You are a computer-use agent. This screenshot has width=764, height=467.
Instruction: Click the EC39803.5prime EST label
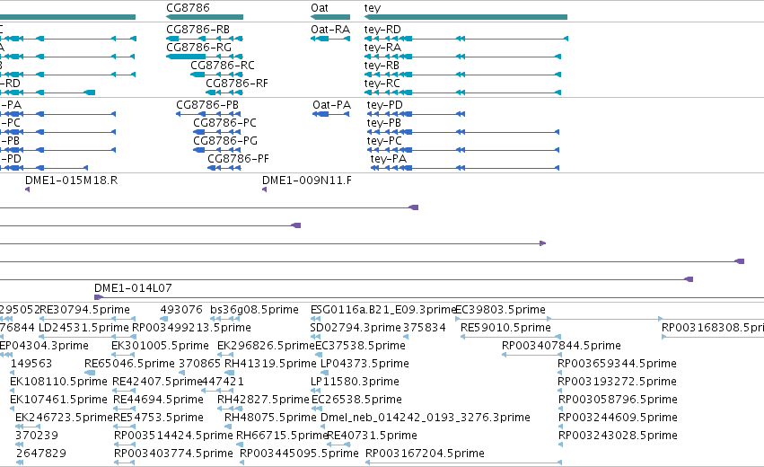pyautogui.click(x=500, y=310)
